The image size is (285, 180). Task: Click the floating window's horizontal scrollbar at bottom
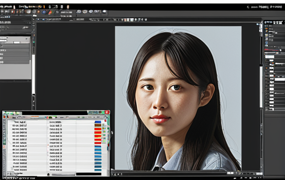(63, 174)
